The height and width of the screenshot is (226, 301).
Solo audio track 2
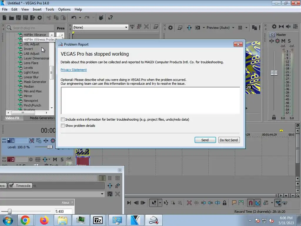tap(62, 159)
